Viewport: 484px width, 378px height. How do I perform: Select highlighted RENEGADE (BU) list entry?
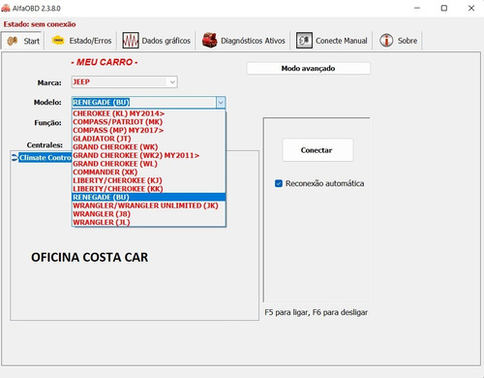point(148,197)
